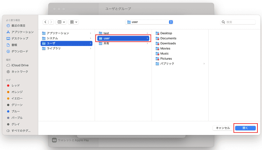The width and height of the screenshot is (262, 150).
Task: Select the Green tag (グリーン)
Action: pos(15,105)
